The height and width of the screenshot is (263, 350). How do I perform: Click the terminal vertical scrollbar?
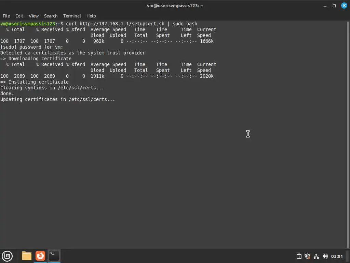(348, 134)
